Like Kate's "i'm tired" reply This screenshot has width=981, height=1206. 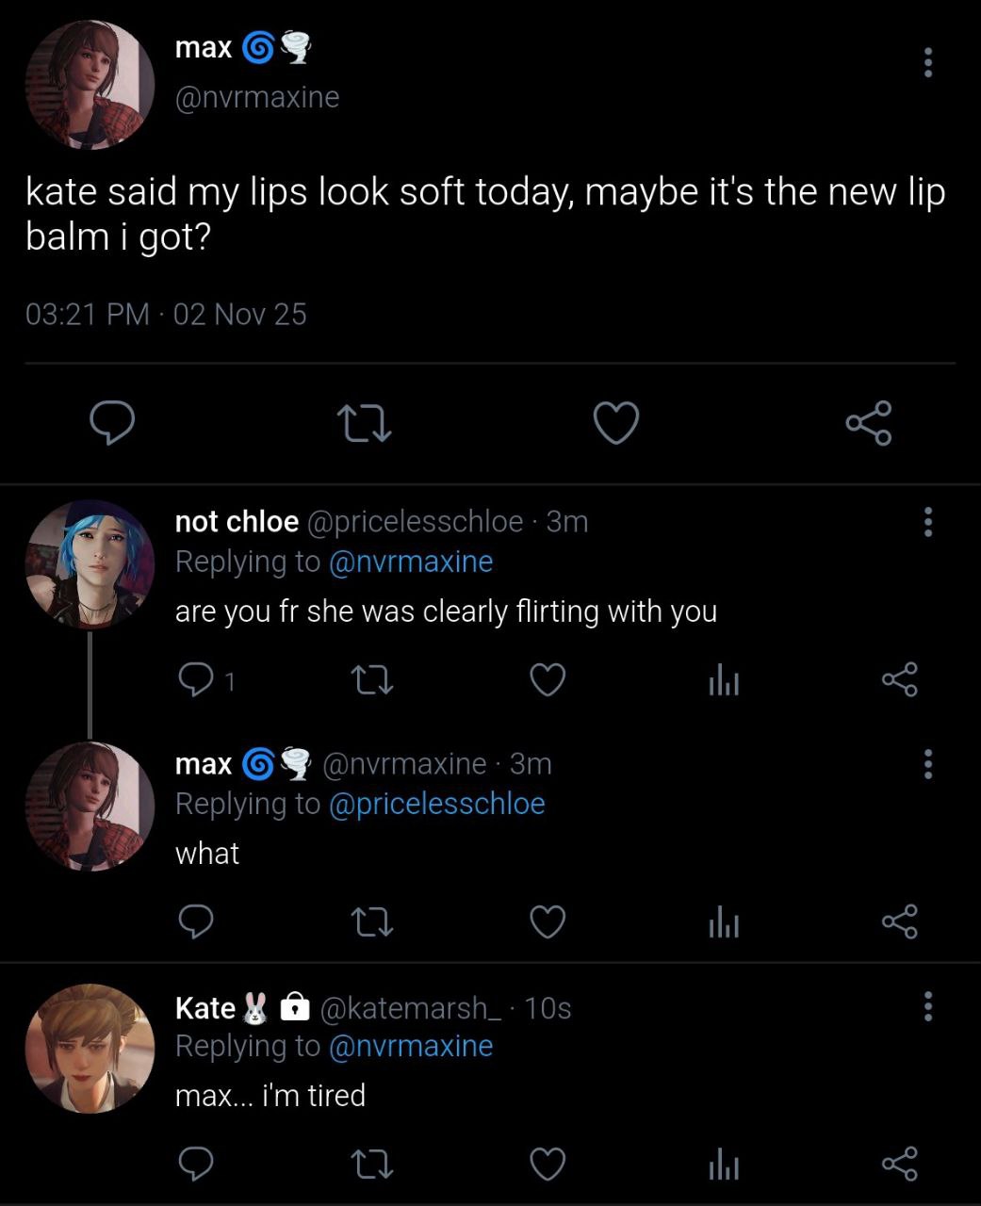point(548,1164)
